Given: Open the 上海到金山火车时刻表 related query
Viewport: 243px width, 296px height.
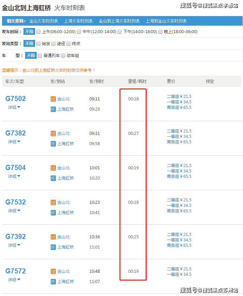Looking at the screenshot, I should [x=166, y=21].
